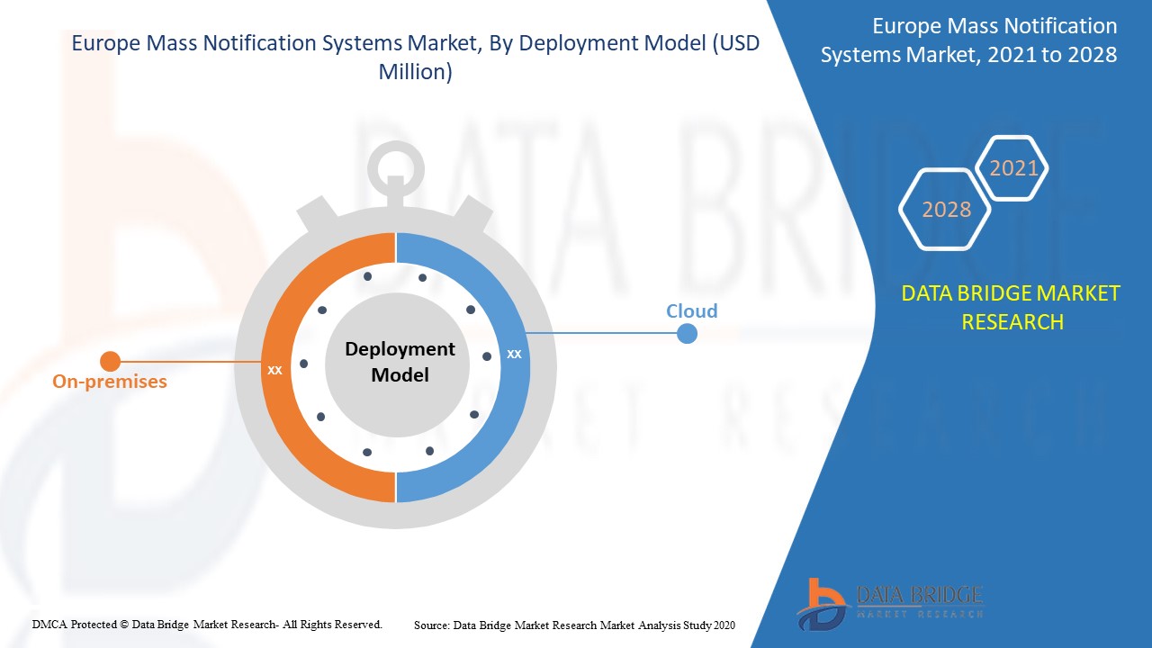
Task: Expand the 2028 hexagon
Action: (x=945, y=209)
